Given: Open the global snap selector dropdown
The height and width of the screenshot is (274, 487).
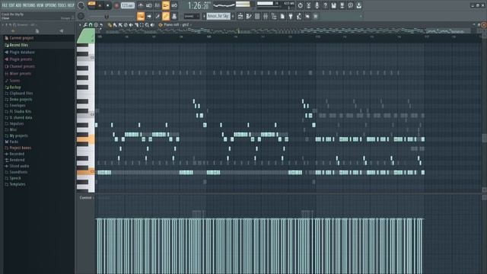Looking at the screenshot, I should [191, 16].
